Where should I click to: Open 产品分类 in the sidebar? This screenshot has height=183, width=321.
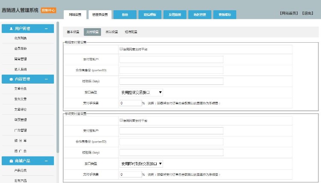click(x=21, y=170)
